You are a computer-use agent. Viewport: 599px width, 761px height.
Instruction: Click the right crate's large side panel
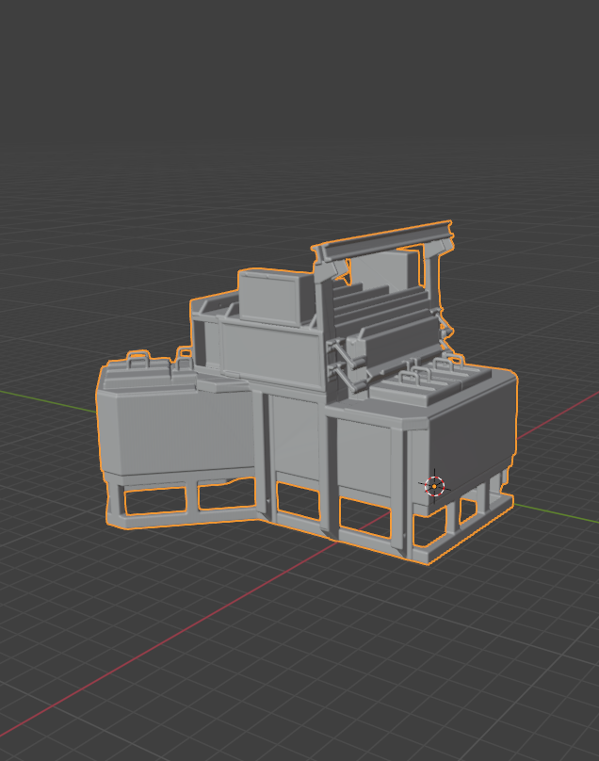click(471, 433)
